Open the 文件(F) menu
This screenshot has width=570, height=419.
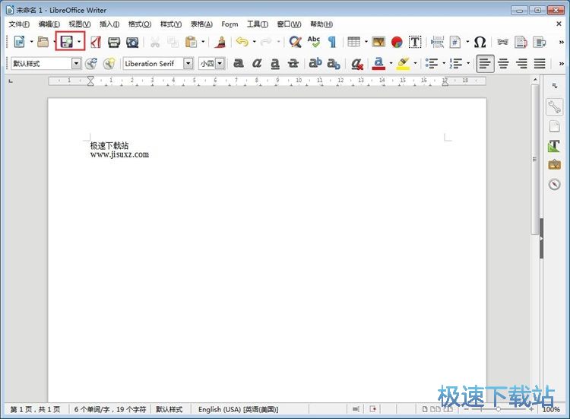[x=19, y=24]
